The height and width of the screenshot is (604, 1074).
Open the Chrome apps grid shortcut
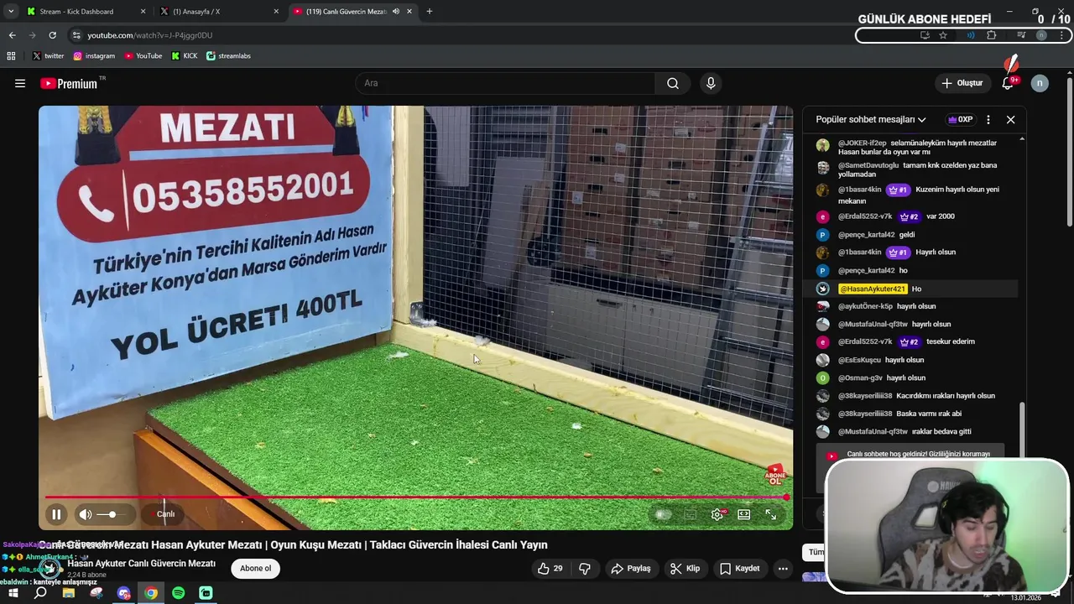[11, 56]
